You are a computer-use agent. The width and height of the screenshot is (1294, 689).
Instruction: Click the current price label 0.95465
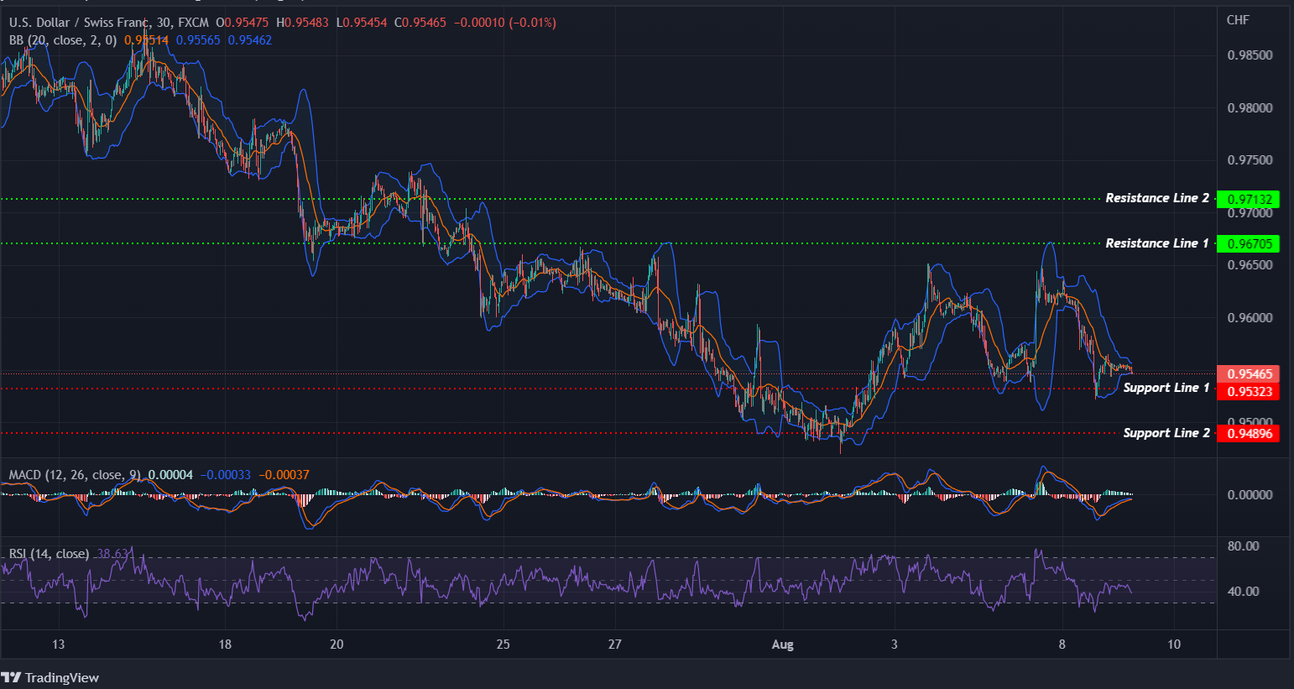1250,374
